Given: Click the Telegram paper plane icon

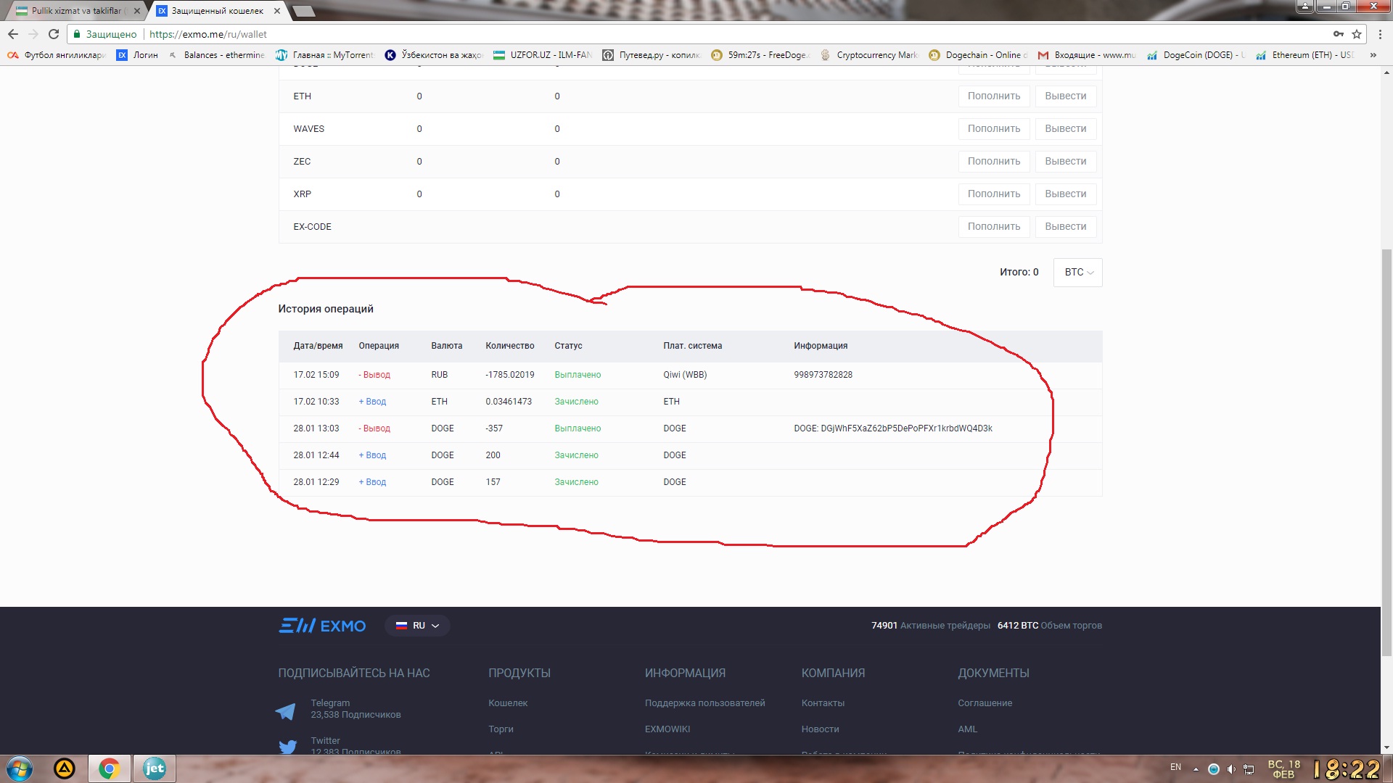Looking at the screenshot, I should (x=286, y=711).
